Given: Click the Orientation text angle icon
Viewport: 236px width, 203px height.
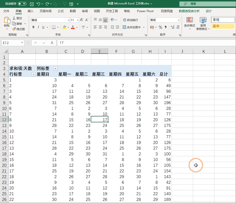Looking at the screenshot, I should click(x=112, y=20).
